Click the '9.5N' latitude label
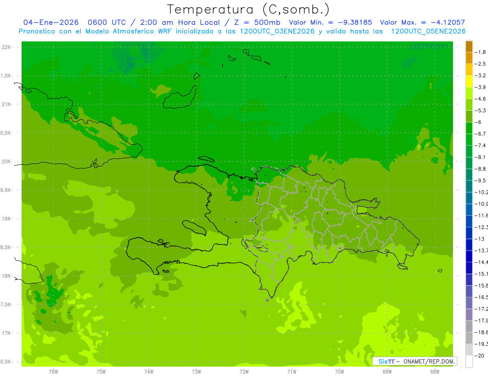Image resolution: width=488 pixels, height=377 pixels. 6,190
